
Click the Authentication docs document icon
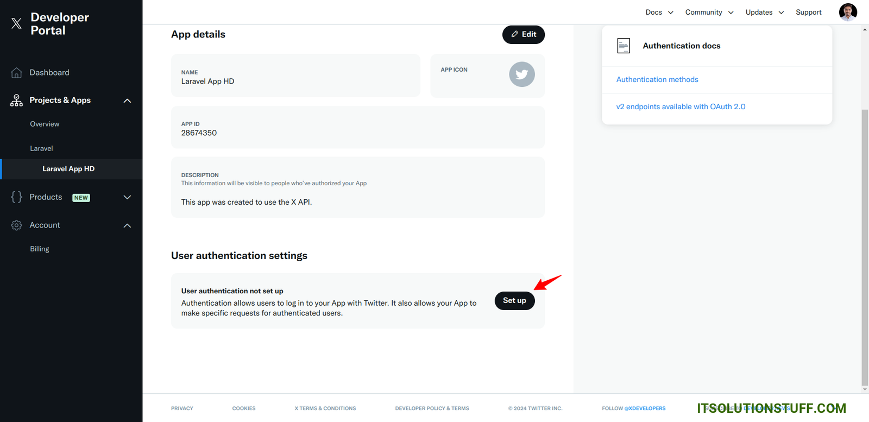[x=624, y=46]
